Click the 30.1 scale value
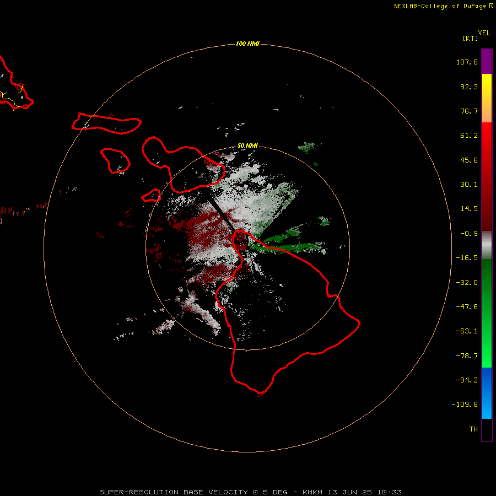The height and width of the screenshot is (496, 496). (469, 185)
